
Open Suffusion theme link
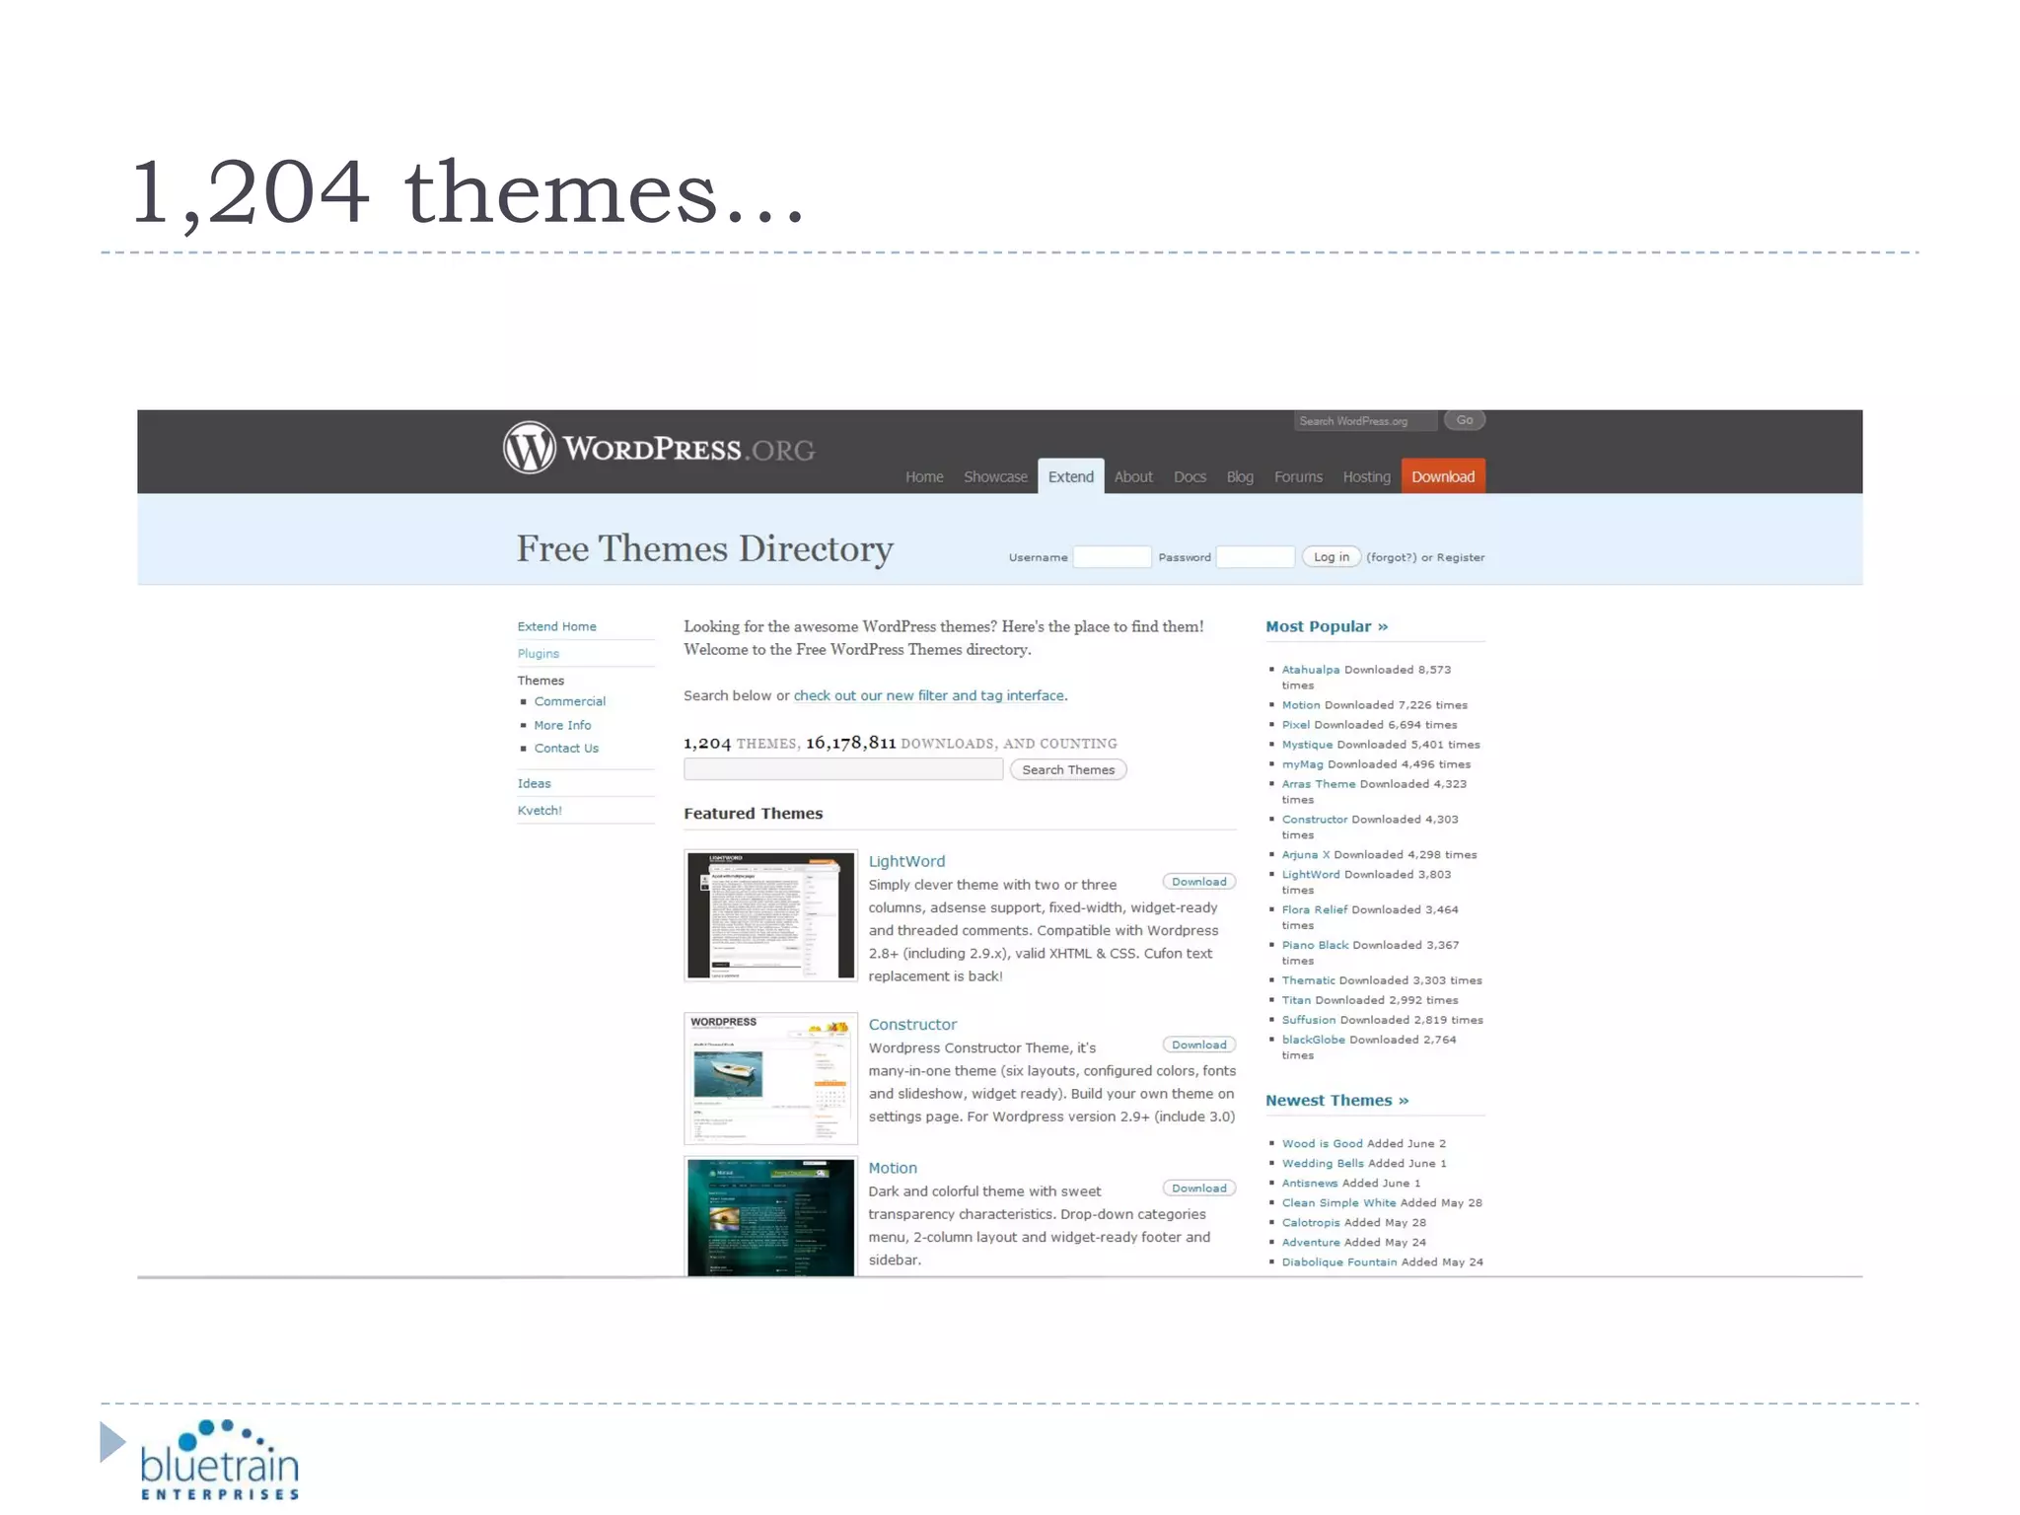coord(1309,1020)
